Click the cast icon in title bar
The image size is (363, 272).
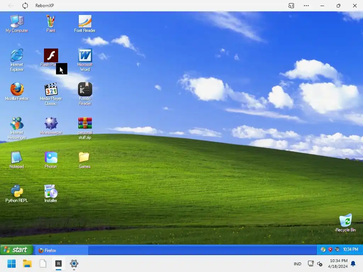pos(291,6)
